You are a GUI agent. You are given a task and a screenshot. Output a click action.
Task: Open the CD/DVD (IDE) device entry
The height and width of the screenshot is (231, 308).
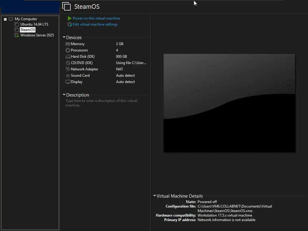[x=82, y=63]
